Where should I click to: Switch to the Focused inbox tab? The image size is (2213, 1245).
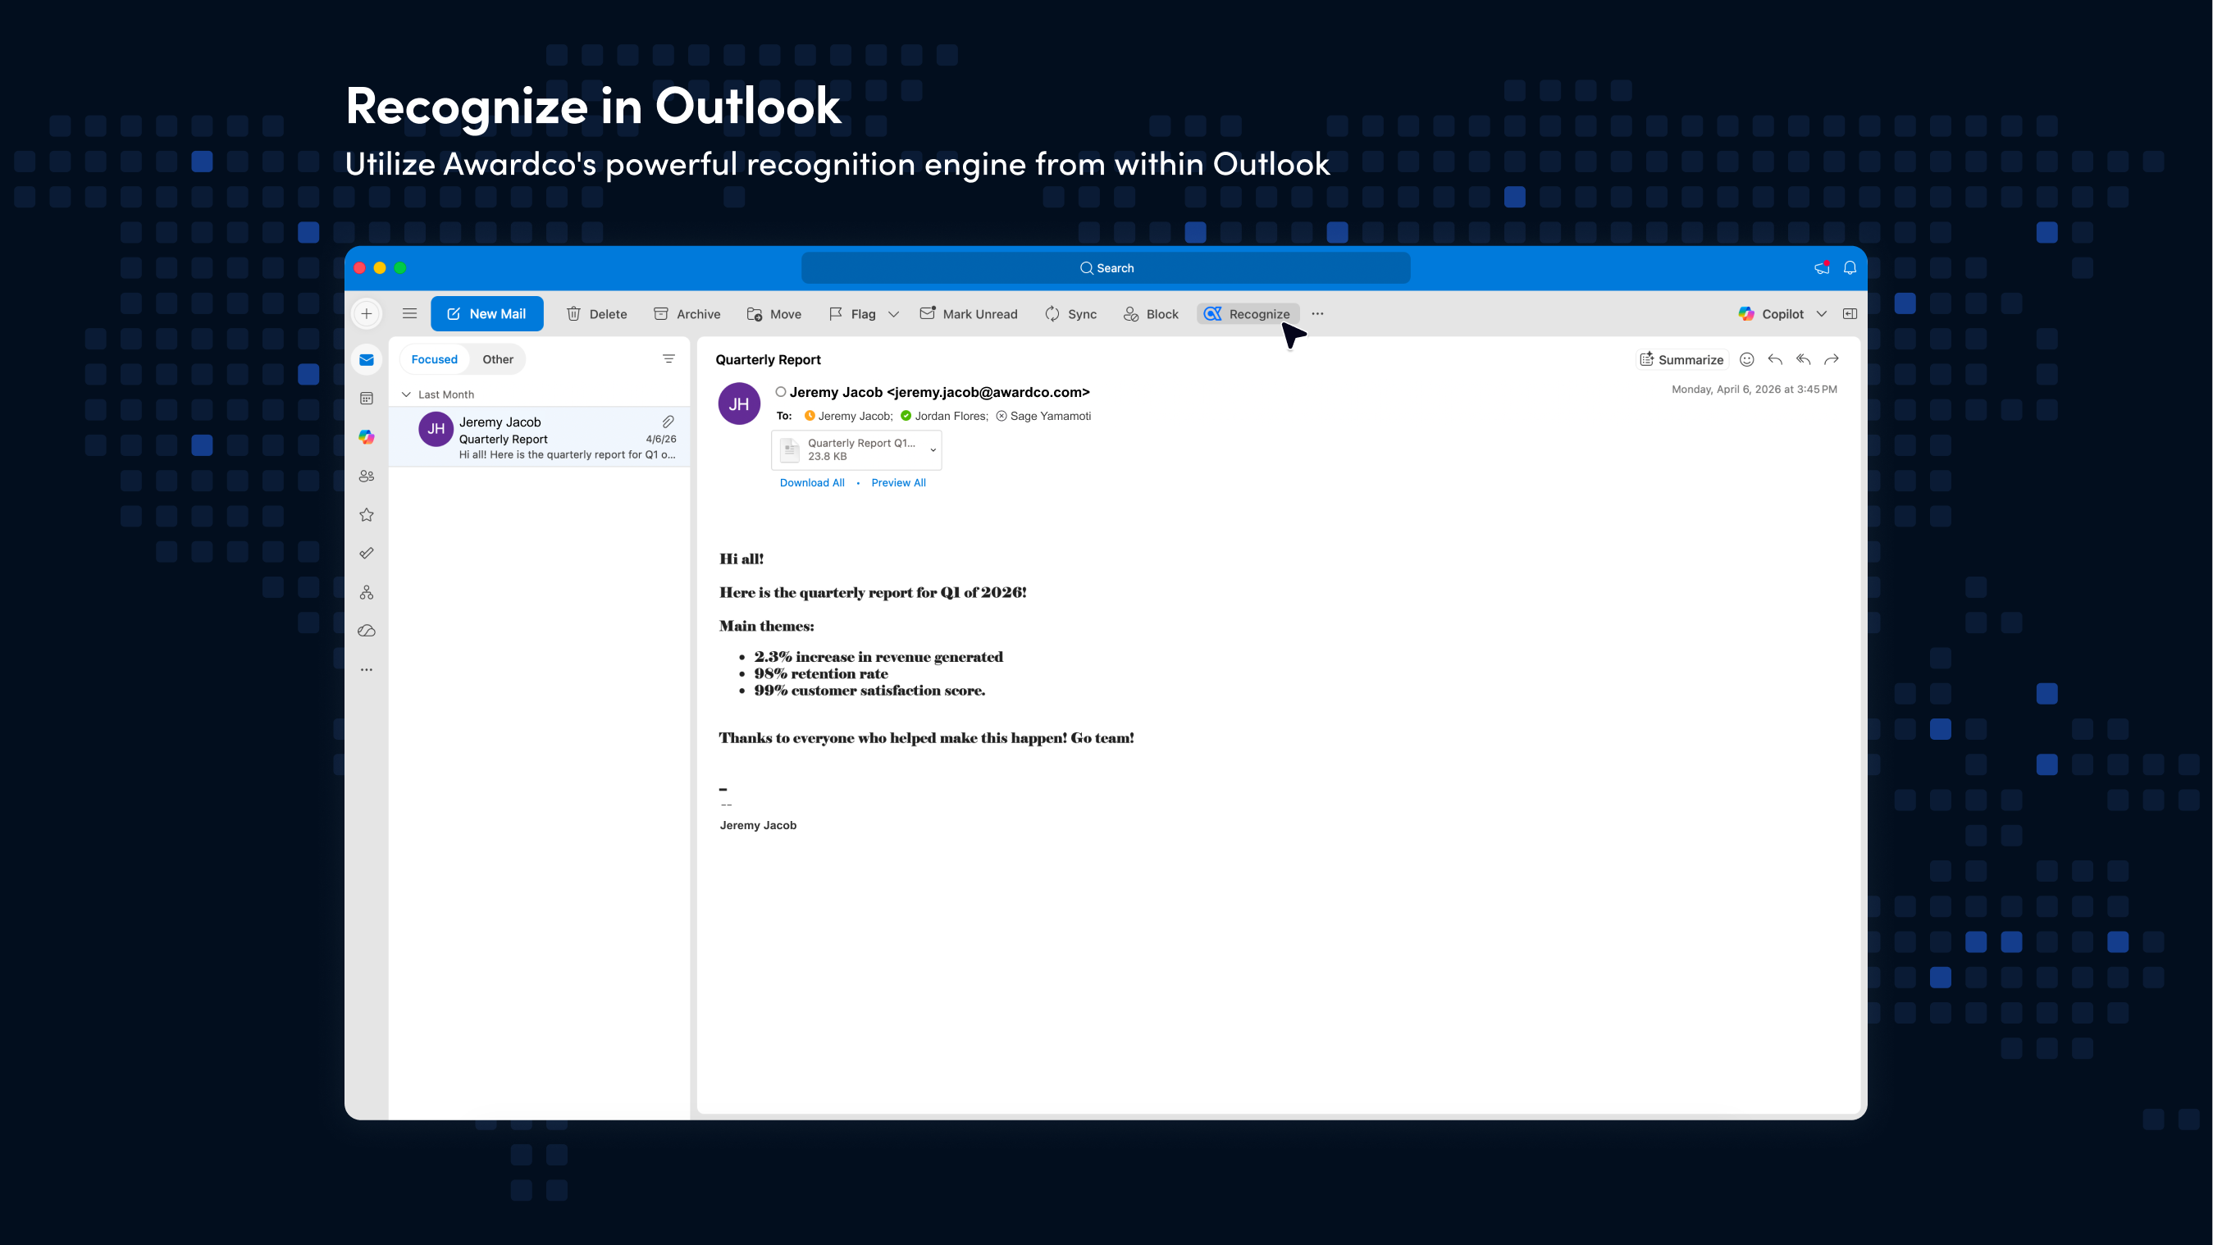pos(435,359)
